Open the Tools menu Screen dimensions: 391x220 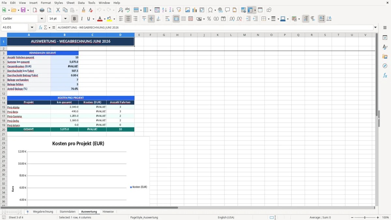tap(92, 3)
